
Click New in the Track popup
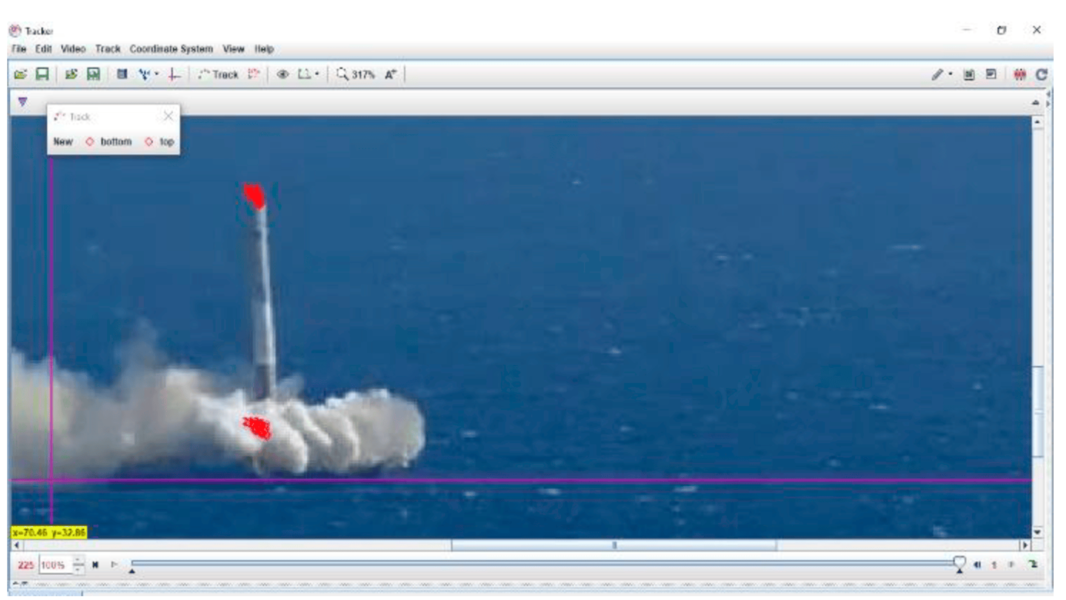(x=63, y=142)
